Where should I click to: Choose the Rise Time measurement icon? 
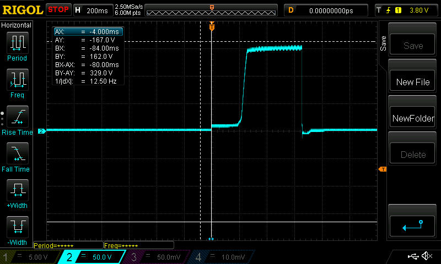point(17,120)
